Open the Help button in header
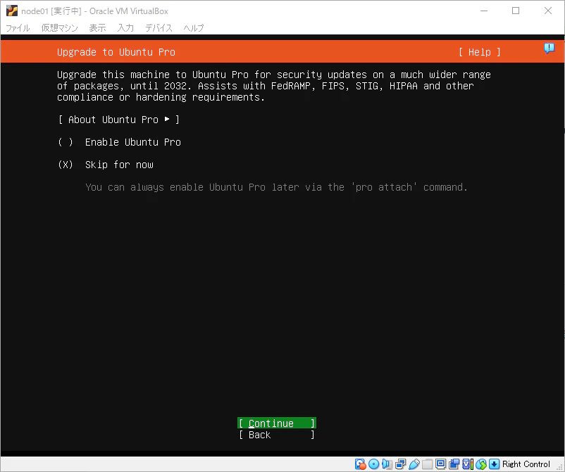Image resolution: width=565 pixels, height=472 pixels. click(x=480, y=52)
